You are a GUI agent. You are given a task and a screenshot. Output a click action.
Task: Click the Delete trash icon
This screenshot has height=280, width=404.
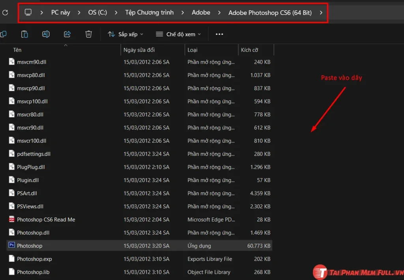pyautogui.click(x=88, y=34)
